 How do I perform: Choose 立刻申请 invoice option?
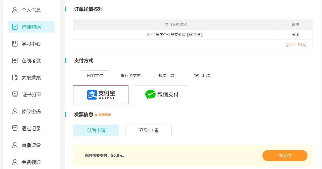[x=148, y=130]
